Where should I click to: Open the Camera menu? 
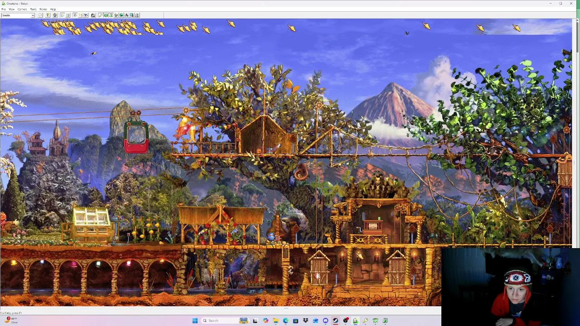(22, 9)
